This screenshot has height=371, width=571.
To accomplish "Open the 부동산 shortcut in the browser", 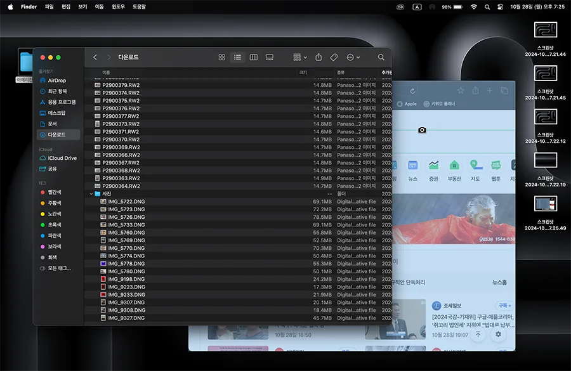I will coord(454,171).
